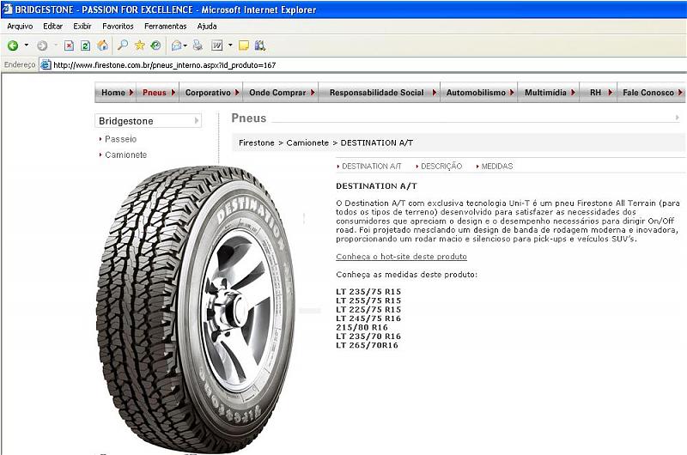This screenshot has height=455, width=687.
Task: Open the Exibir menu
Action: (82, 27)
